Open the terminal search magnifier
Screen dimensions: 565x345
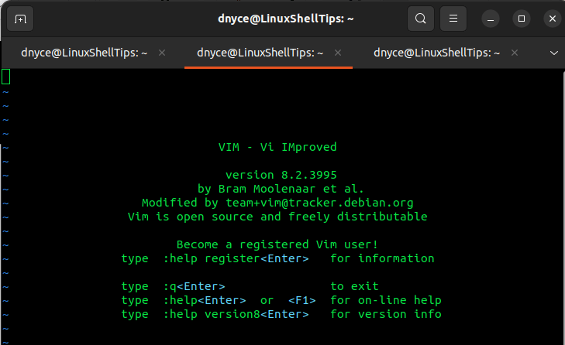pos(421,19)
